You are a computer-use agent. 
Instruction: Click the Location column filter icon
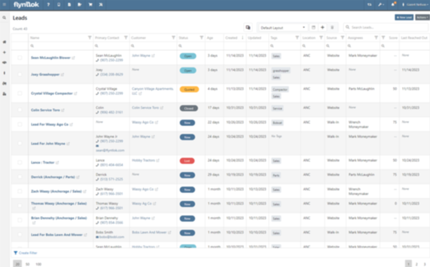(x=321, y=38)
